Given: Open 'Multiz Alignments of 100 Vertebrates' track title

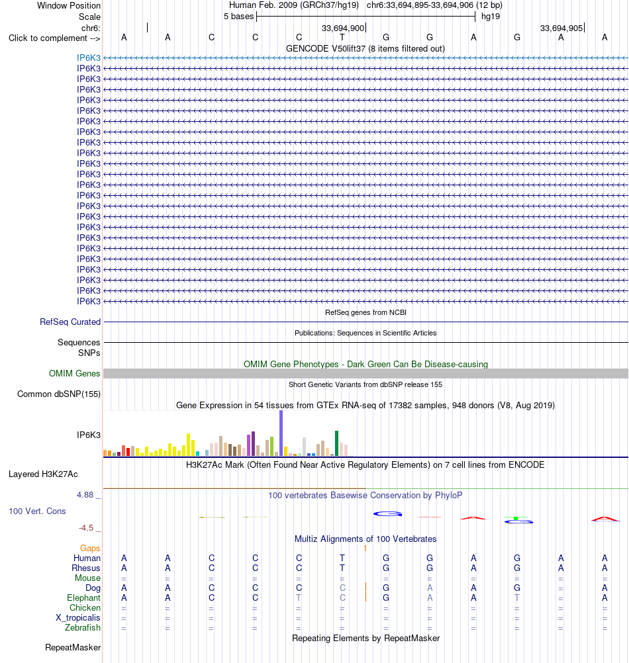Looking at the screenshot, I should coord(365,539).
